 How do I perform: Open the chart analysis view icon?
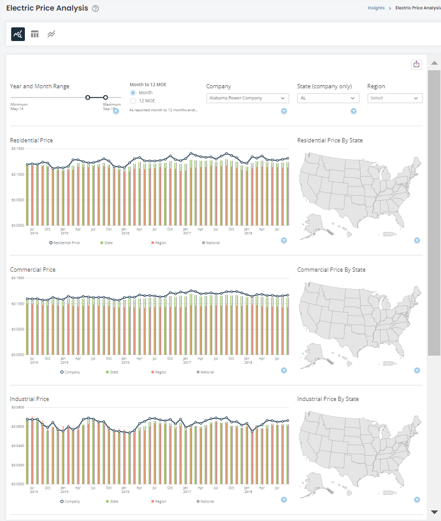(x=18, y=34)
